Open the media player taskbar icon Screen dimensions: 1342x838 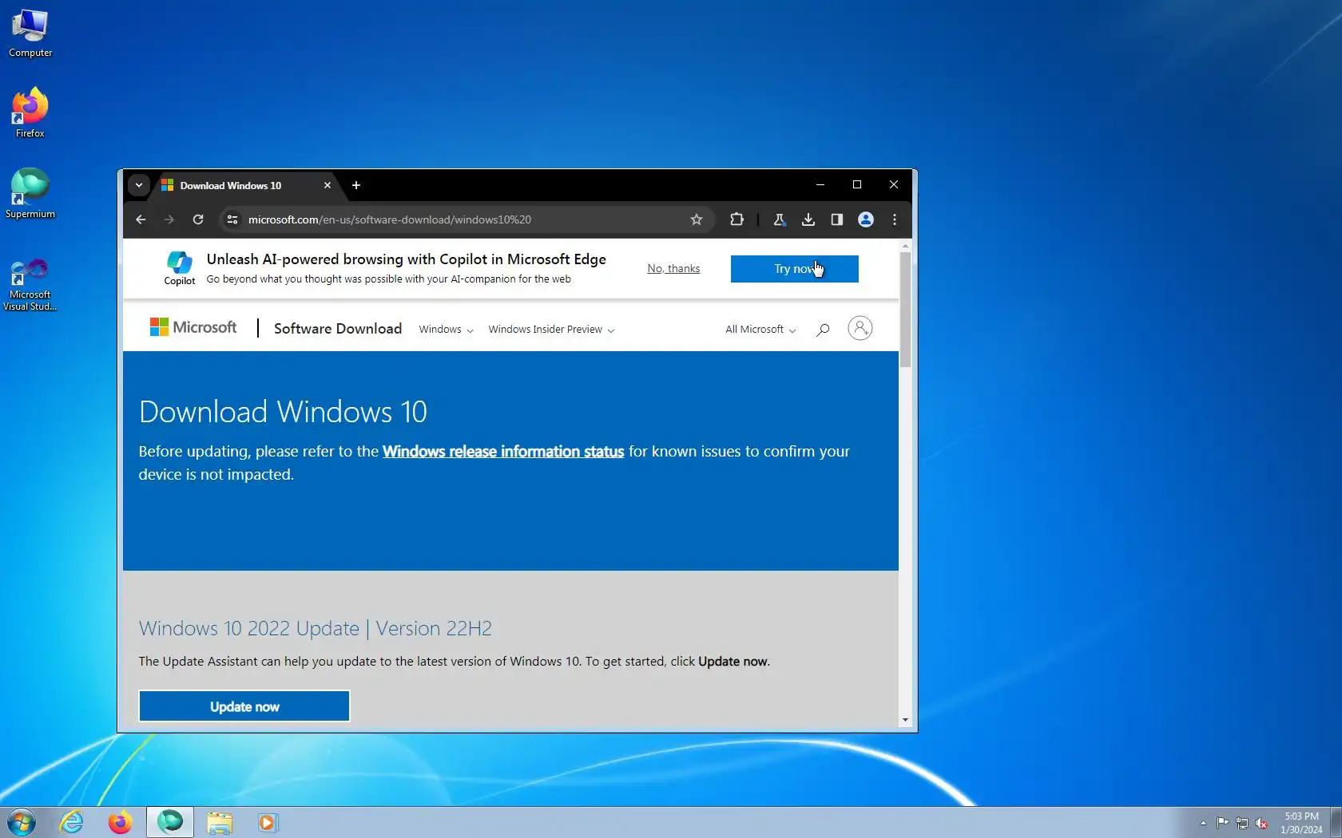[x=268, y=822]
